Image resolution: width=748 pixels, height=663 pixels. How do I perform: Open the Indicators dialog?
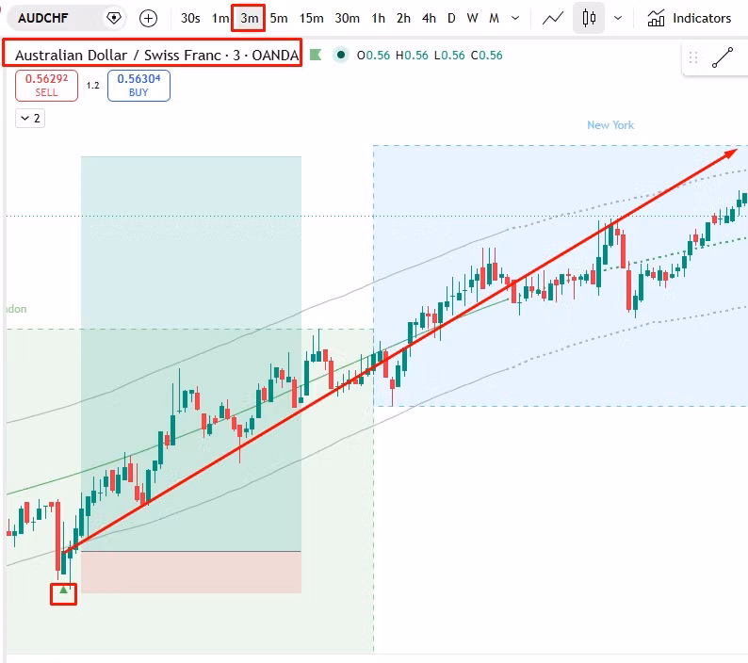click(x=689, y=18)
